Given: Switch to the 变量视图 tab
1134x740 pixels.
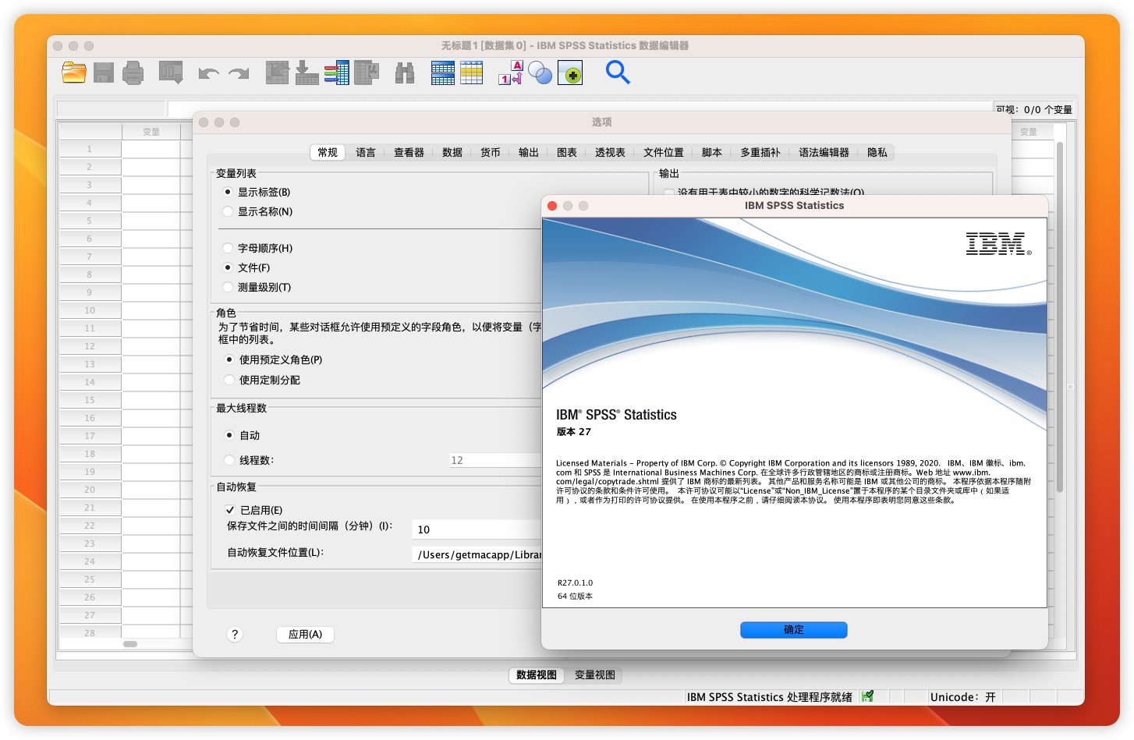Looking at the screenshot, I should (x=594, y=675).
